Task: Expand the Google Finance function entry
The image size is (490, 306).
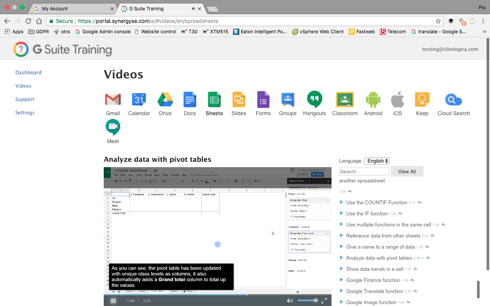Action: click(373, 280)
